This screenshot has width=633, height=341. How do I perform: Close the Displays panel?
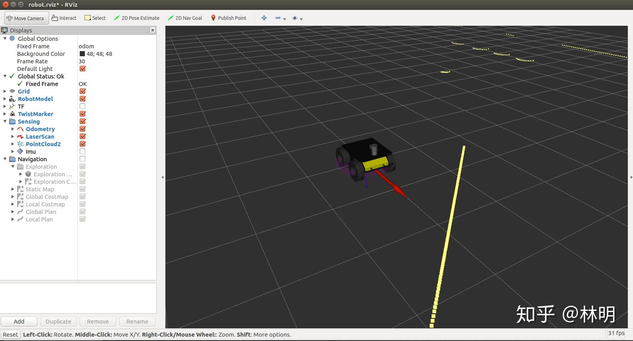click(152, 30)
